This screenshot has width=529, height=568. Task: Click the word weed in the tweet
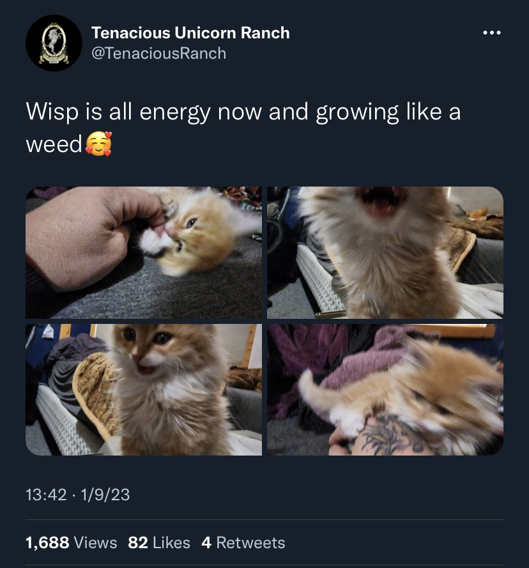coord(54,144)
